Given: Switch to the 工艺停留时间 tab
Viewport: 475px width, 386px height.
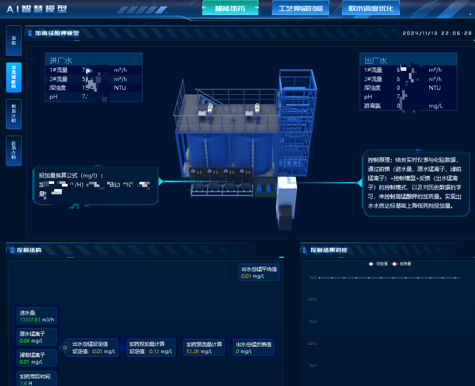Looking at the screenshot, I should pyautogui.click(x=300, y=8).
